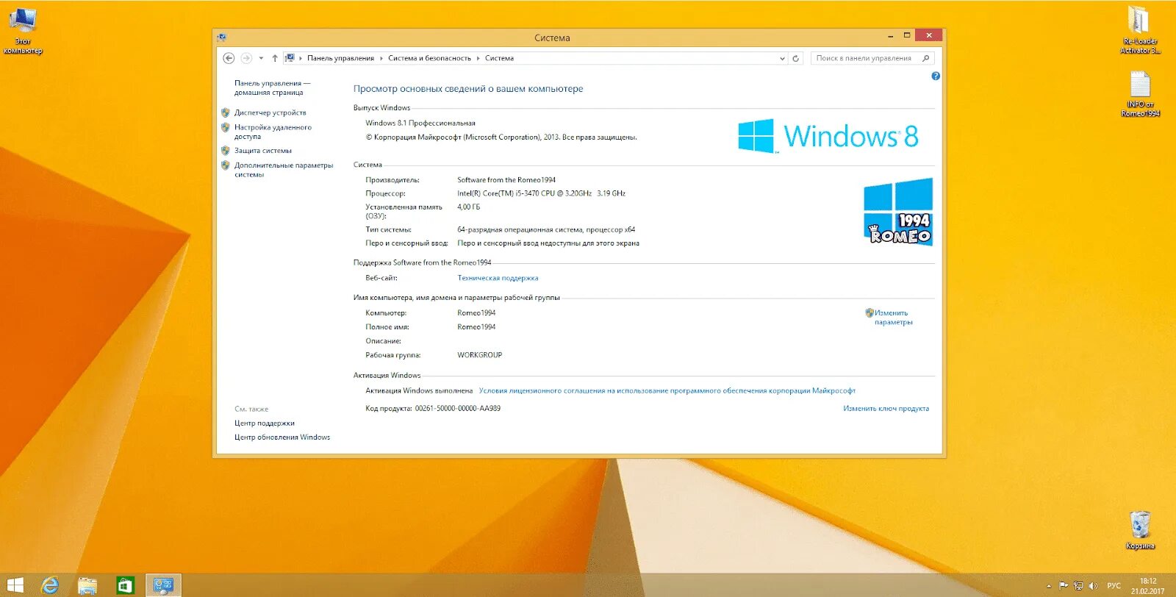This screenshot has width=1176, height=597.
Task: Launch Internet Explorer from taskbar
Action: point(50,585)
